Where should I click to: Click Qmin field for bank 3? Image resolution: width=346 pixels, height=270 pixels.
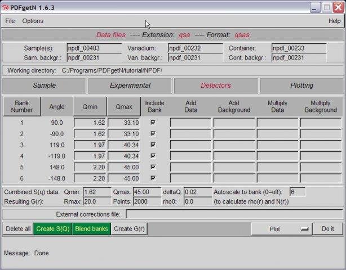[90, 145]
